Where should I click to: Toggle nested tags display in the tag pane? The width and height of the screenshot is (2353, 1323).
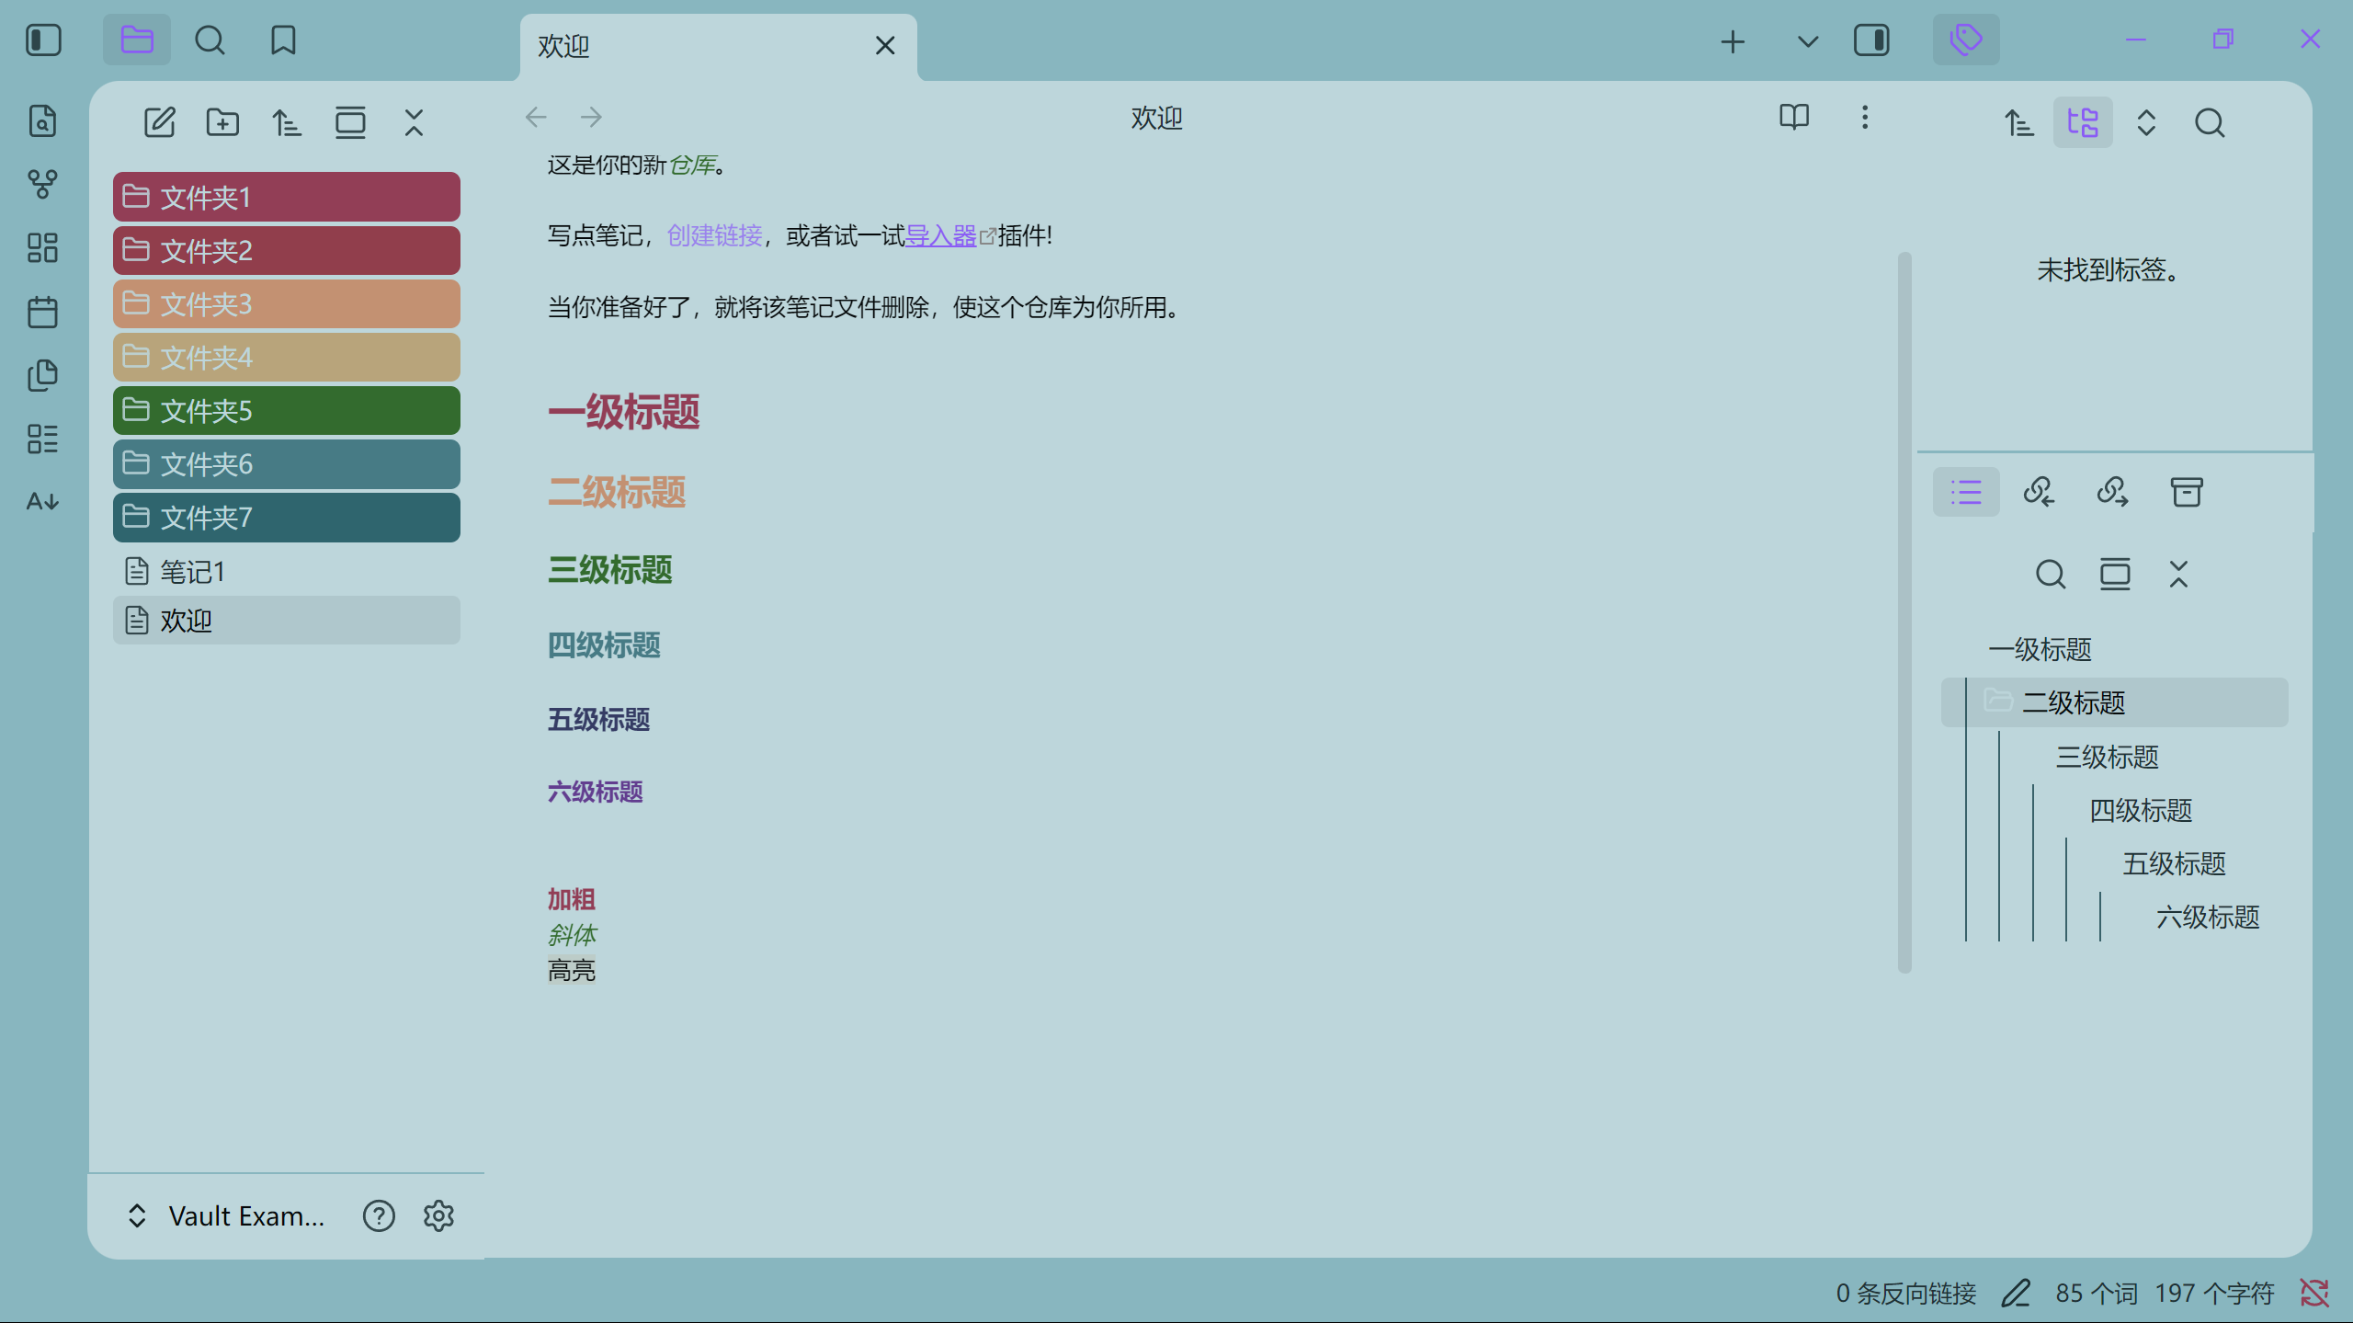(2083, 122)
